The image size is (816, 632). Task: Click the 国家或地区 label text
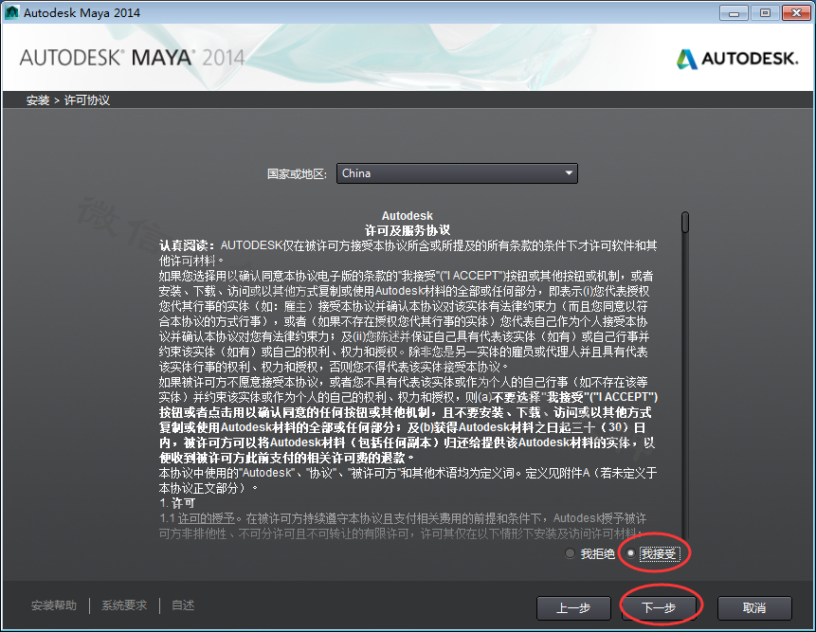coord(297,173)
